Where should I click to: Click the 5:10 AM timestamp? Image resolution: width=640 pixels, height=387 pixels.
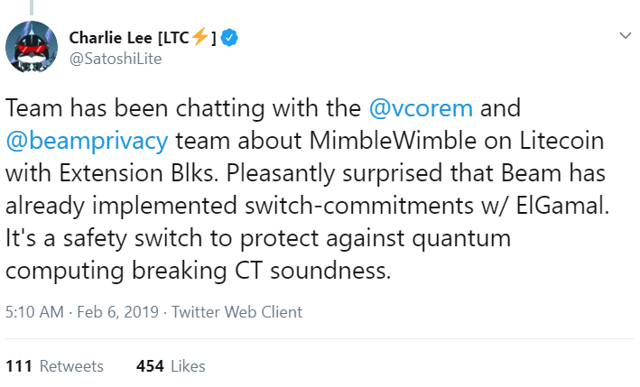click(x=34, y=312)
